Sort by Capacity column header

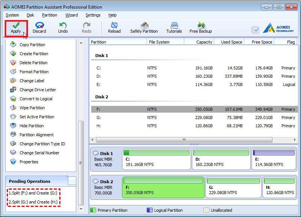point(199,42)
